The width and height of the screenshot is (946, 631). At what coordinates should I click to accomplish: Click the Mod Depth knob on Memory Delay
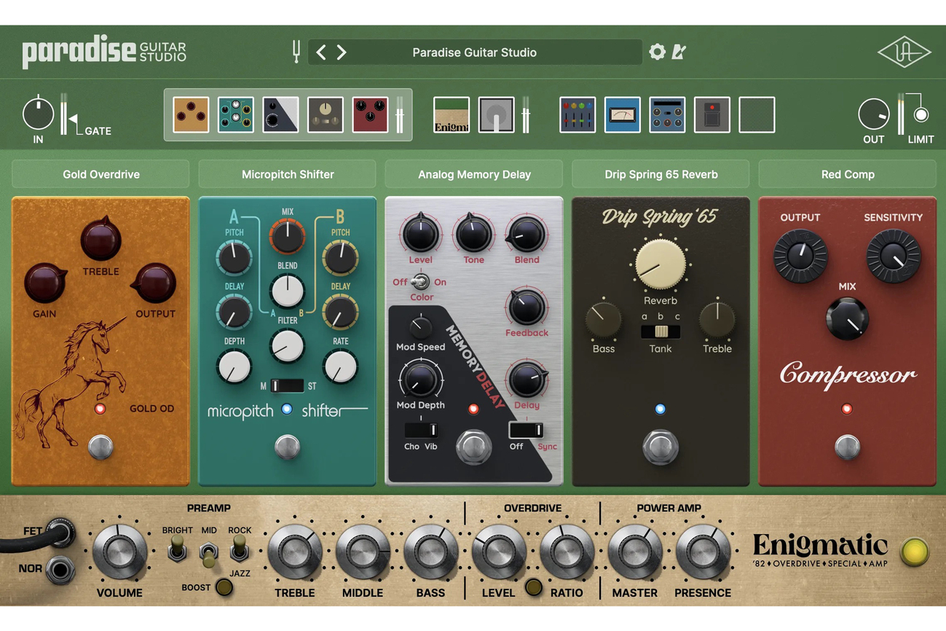click(420, 378)
